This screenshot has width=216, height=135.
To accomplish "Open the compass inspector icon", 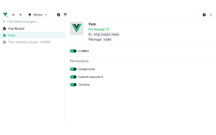I will click(x=58, y=15).
